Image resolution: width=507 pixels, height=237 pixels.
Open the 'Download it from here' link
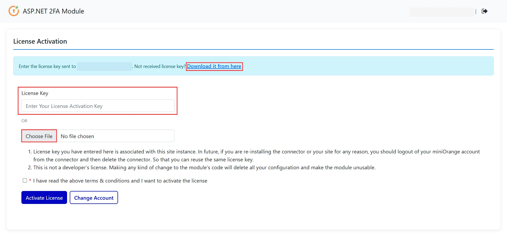[x=214, y=66]
